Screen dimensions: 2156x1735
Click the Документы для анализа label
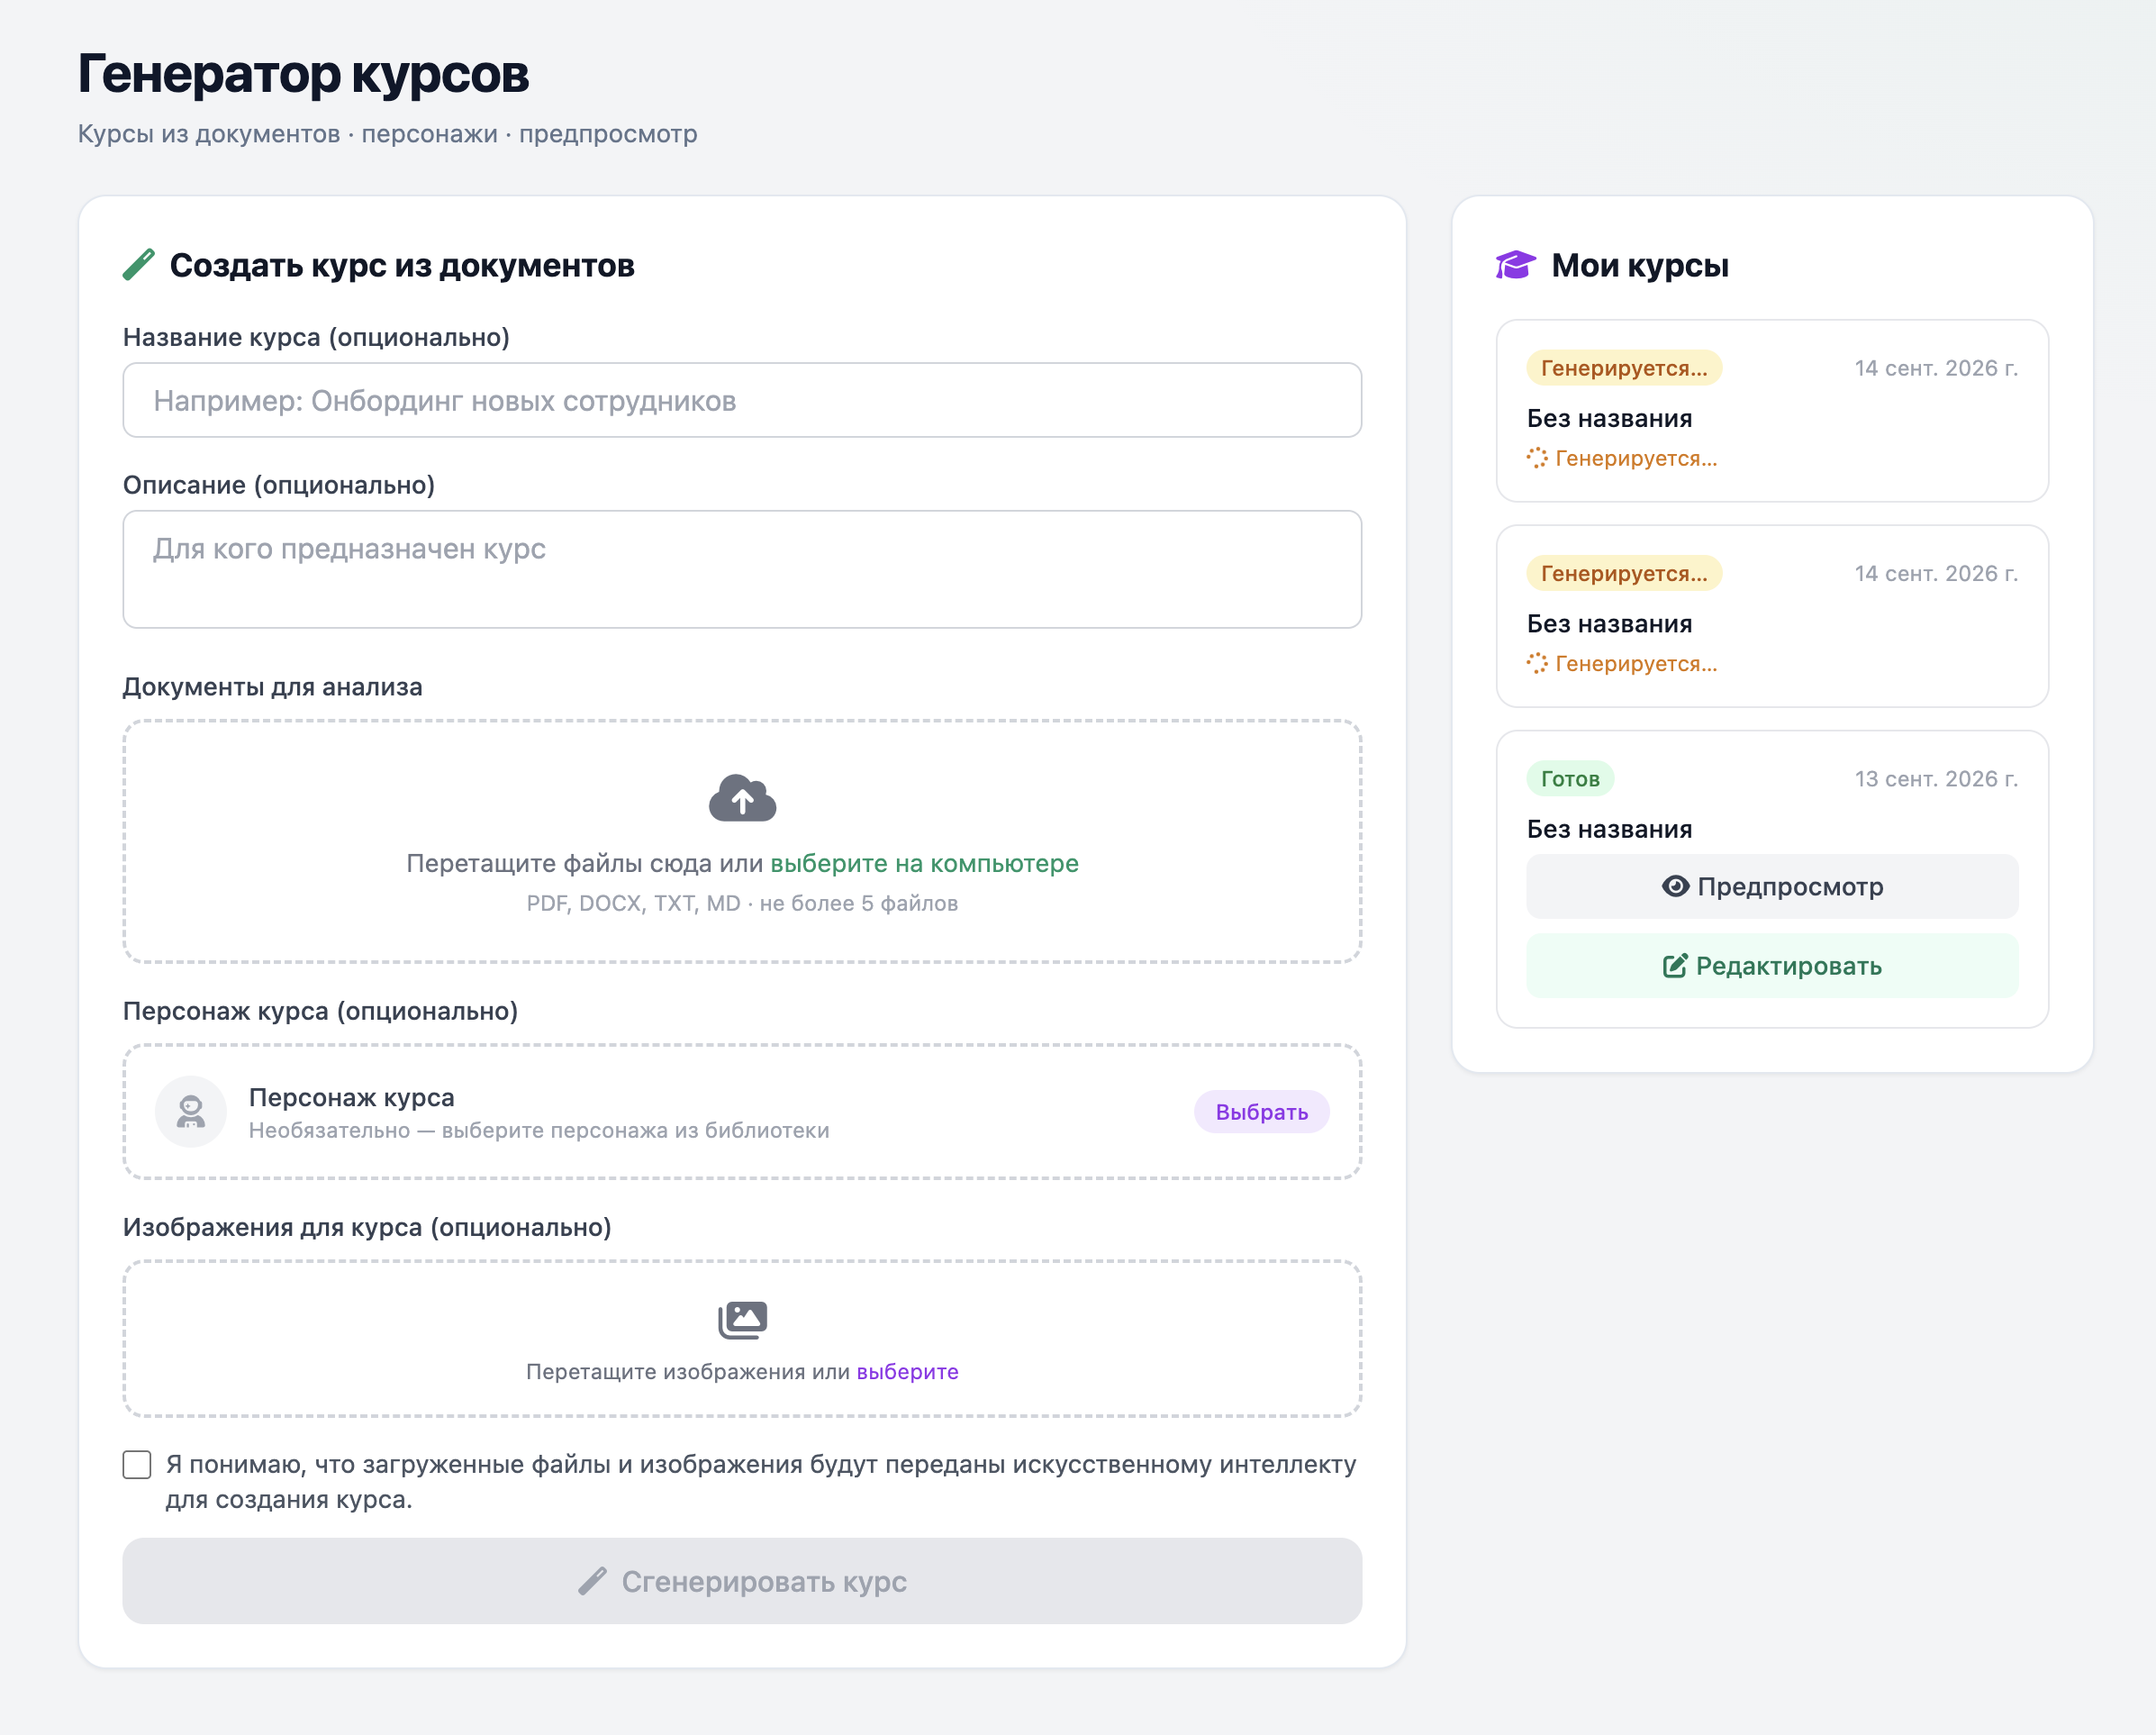tap(273, 687)
